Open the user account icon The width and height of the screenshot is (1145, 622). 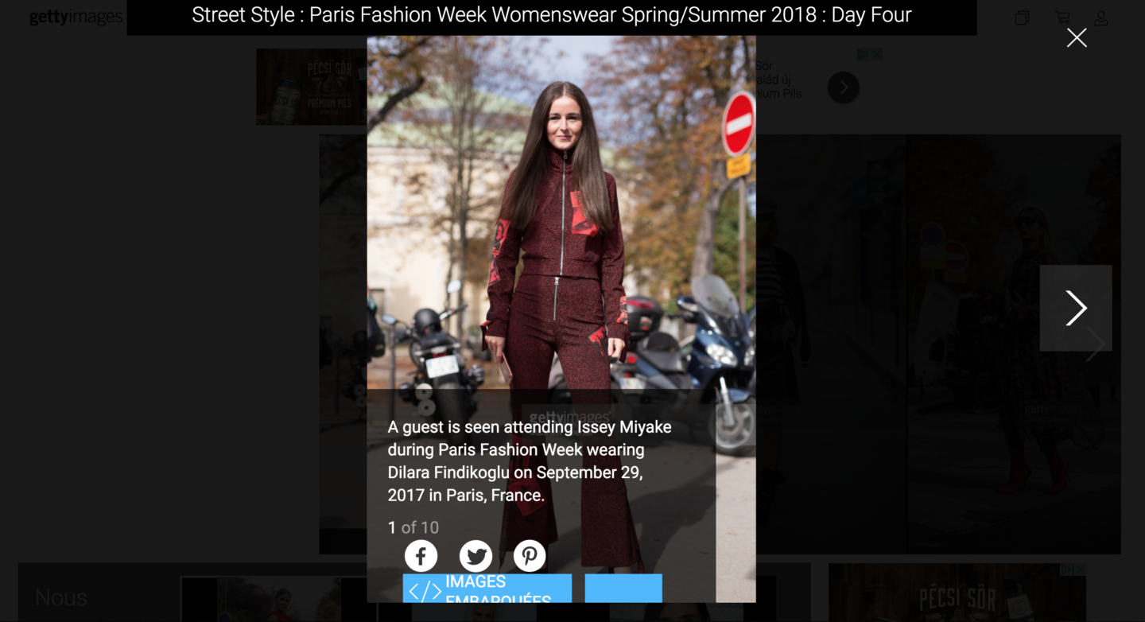click(1101, 17)
